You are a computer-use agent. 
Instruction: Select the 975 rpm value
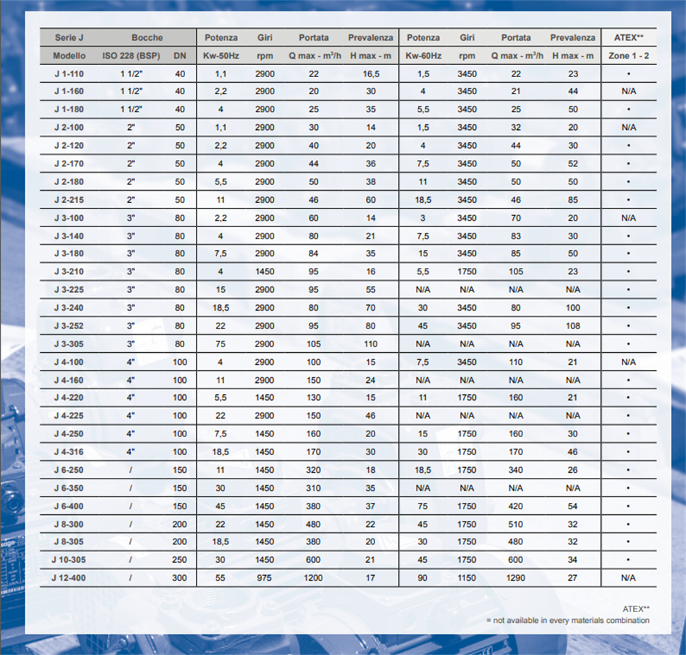[x=264, y=578]
